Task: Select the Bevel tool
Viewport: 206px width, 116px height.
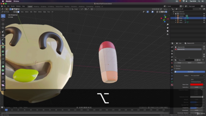Action: coord(3,55)
